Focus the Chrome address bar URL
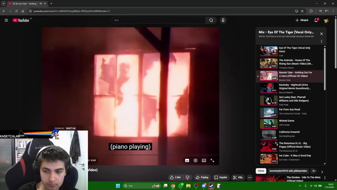The height and width of the screenshot is (190, 337). tap(72, 11)
